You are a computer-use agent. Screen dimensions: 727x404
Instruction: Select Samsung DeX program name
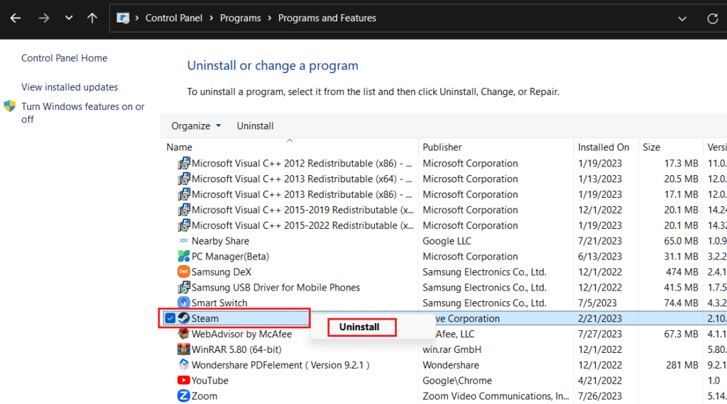point(222,272)
